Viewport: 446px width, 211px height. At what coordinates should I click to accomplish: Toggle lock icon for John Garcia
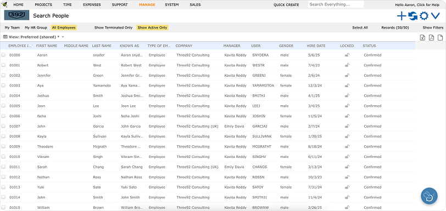(x=347, y=127)
